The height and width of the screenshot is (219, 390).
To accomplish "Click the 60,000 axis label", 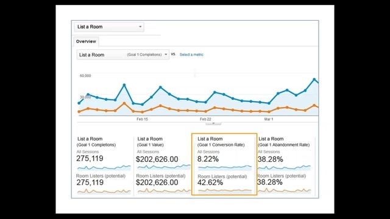I will 85,75.
